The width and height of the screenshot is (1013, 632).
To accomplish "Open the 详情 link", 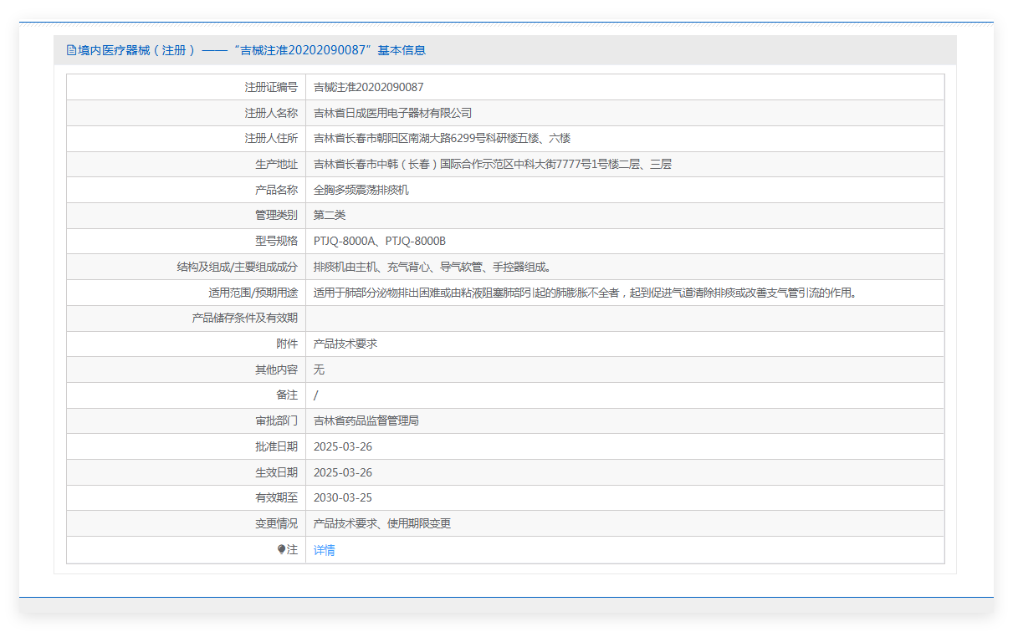I will (x=325, y=550).
